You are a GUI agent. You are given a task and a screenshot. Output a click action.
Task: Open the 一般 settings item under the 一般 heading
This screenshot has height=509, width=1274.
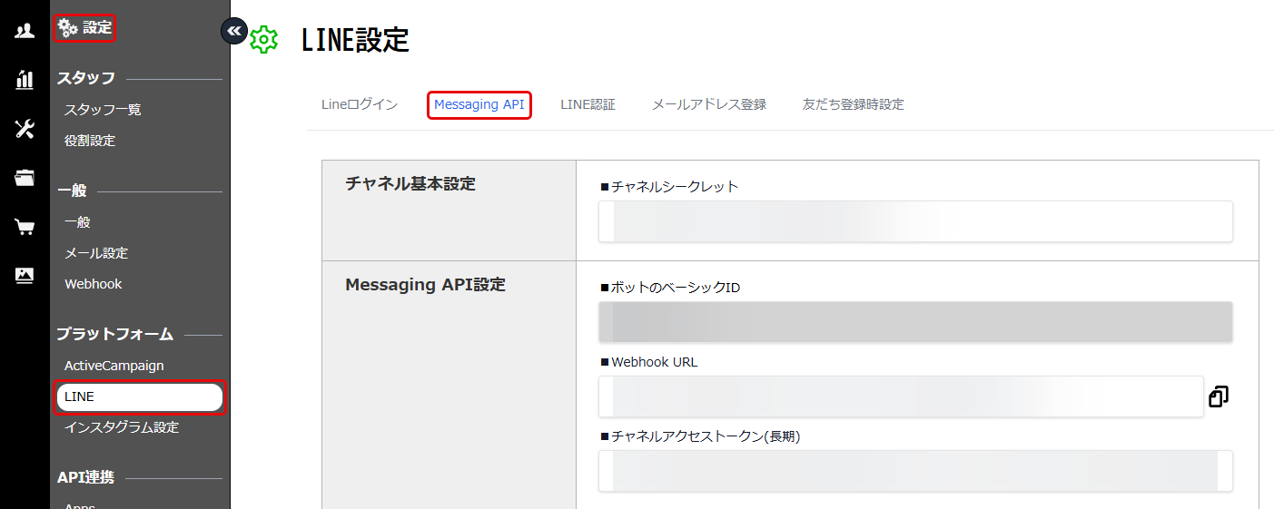click(x=77, y=222)
